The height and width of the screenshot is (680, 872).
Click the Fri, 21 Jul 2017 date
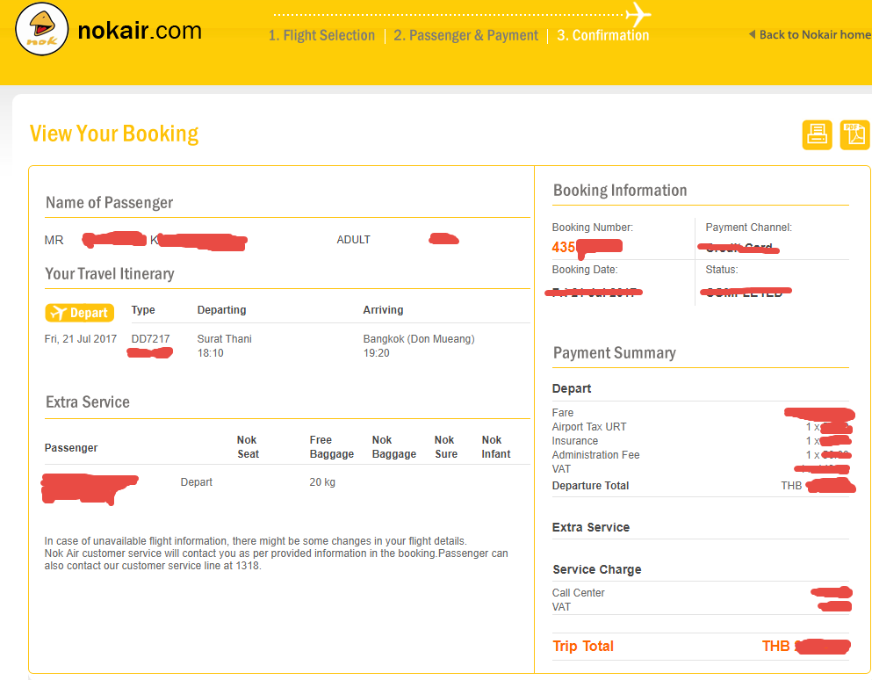pyautogui.click(x=81, y=339)
